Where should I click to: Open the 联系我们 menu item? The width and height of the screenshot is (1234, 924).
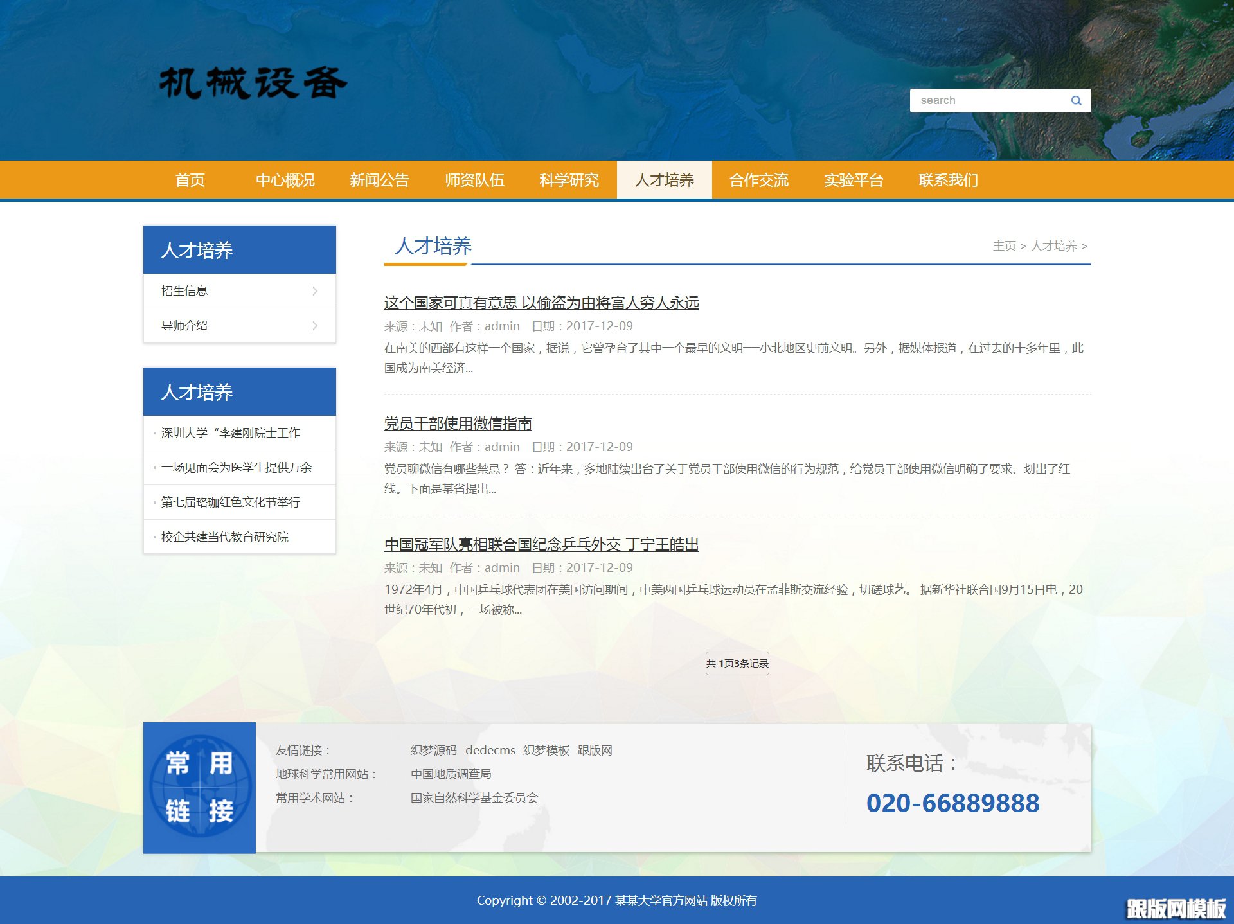click(x=948, y=181)
